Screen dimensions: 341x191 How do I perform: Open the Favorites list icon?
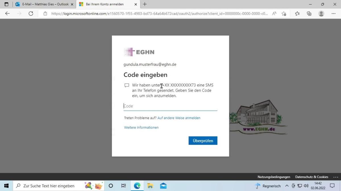[x=297, y=14]
